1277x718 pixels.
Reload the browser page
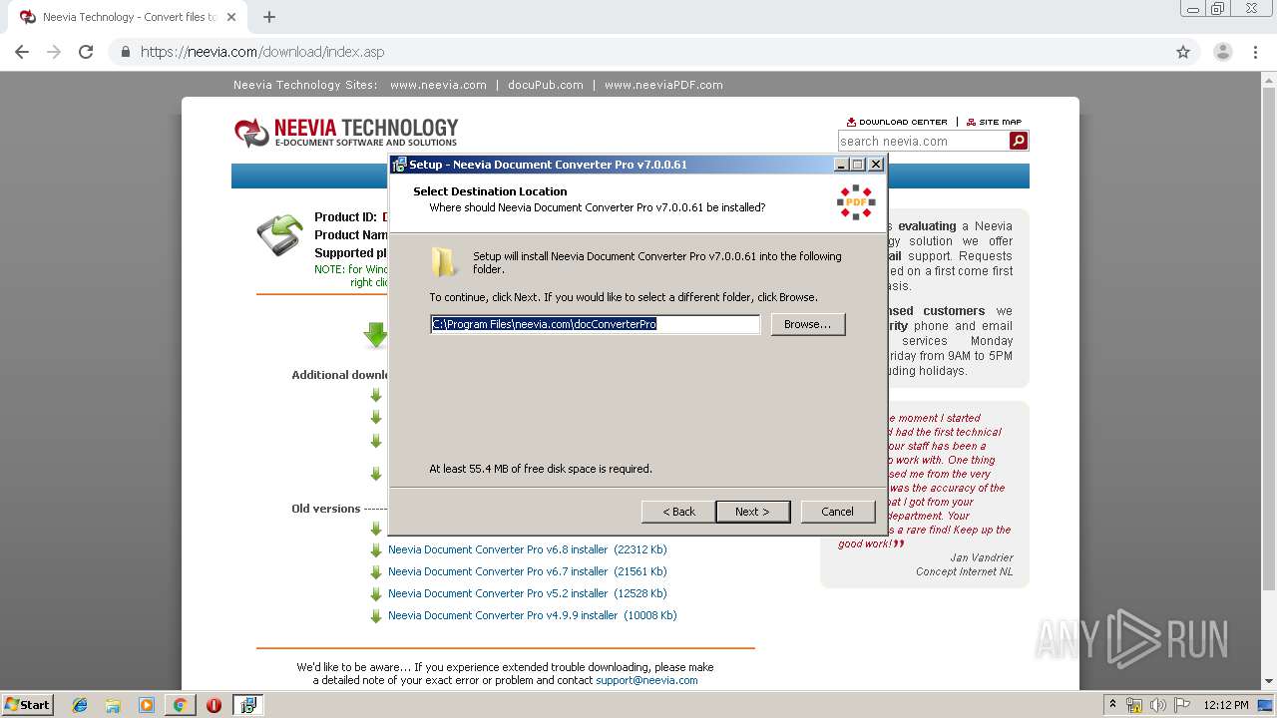86,52
